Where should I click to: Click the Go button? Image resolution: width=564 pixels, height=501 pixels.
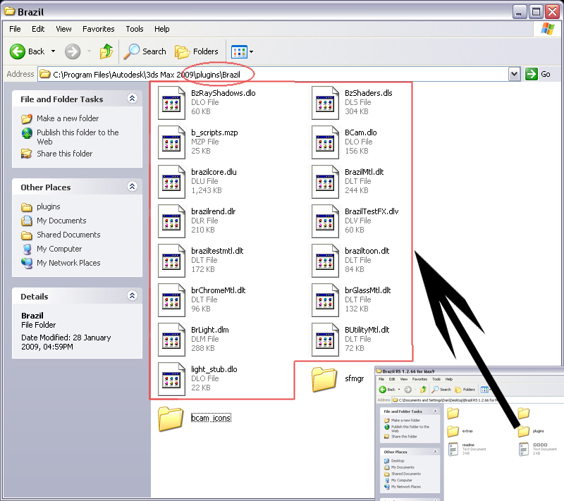(x=538, y=75)
